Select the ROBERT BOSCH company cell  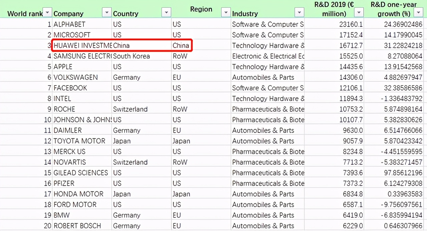pos(82,226)
